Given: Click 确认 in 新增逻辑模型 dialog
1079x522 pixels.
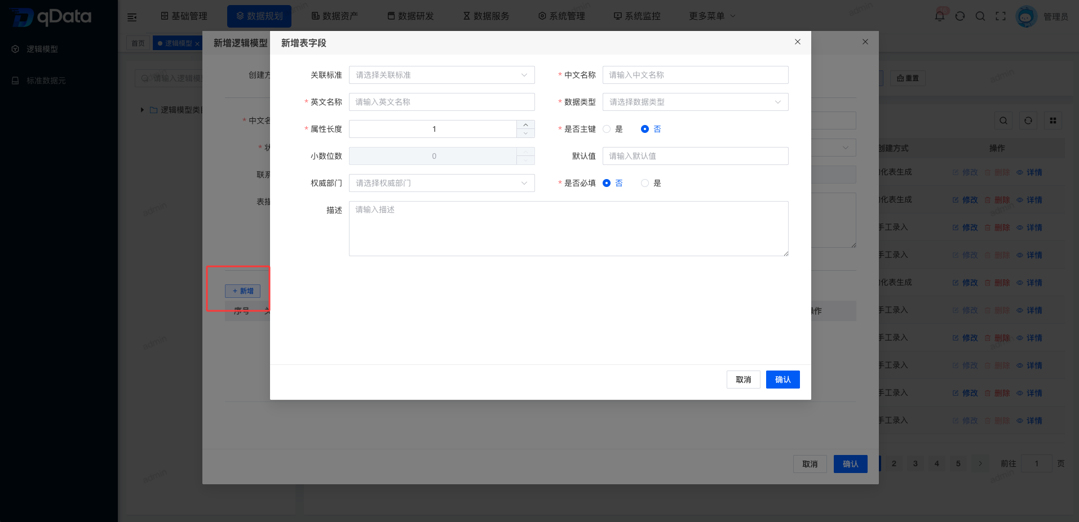Looking at the screenshot, I should click(851, 464).
